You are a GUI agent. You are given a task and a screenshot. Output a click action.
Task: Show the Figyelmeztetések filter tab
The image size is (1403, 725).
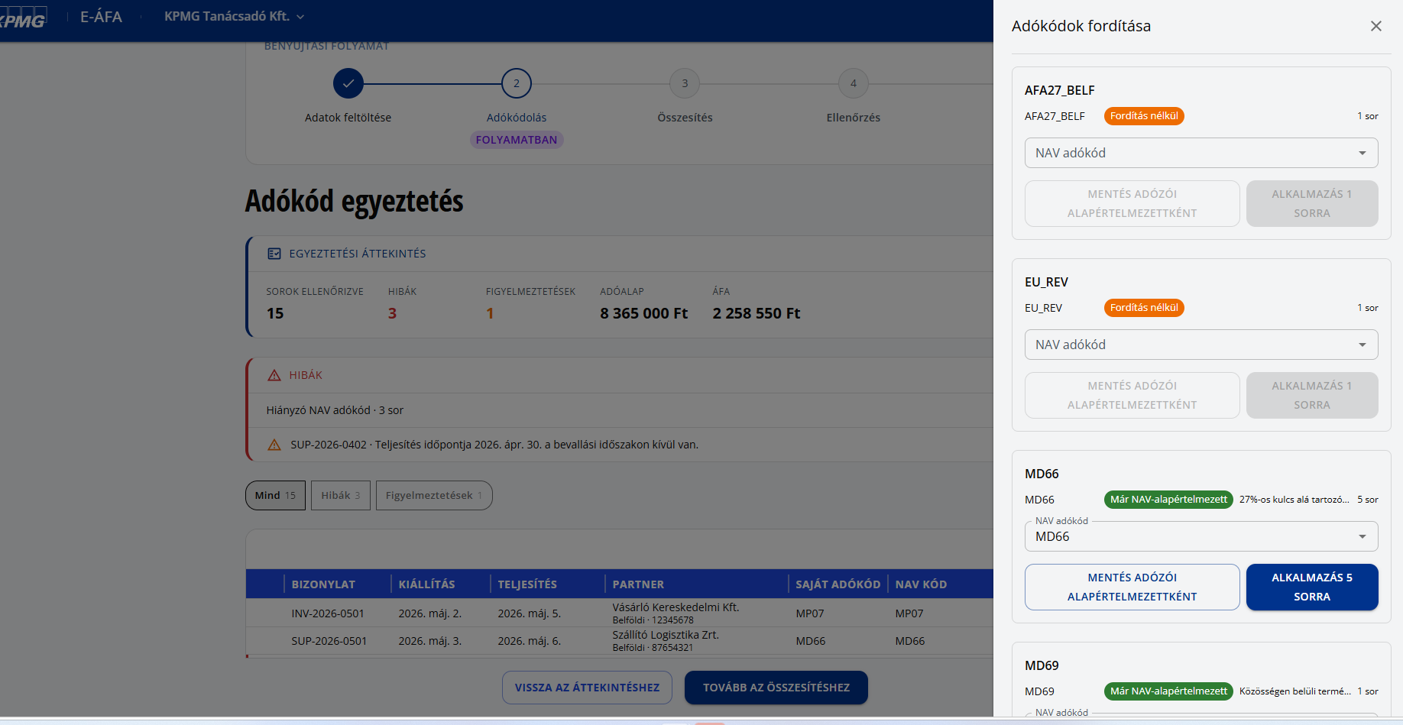434,495
